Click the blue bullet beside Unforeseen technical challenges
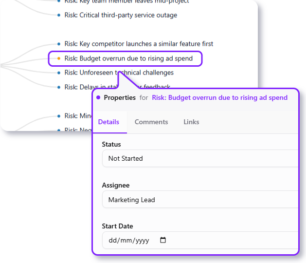306x263 pixels. 59,73
